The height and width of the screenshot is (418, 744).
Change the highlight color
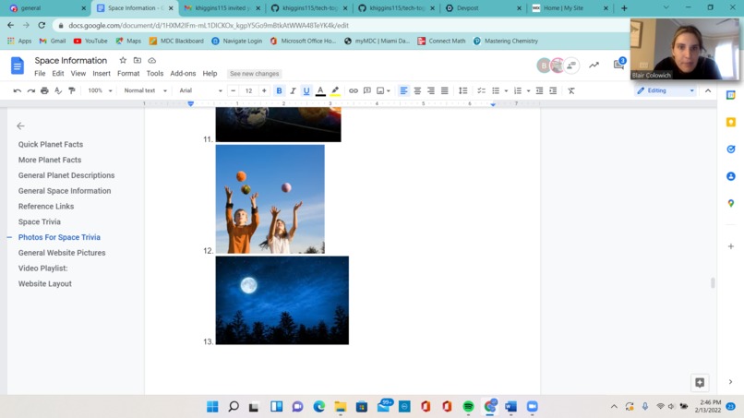335,90
